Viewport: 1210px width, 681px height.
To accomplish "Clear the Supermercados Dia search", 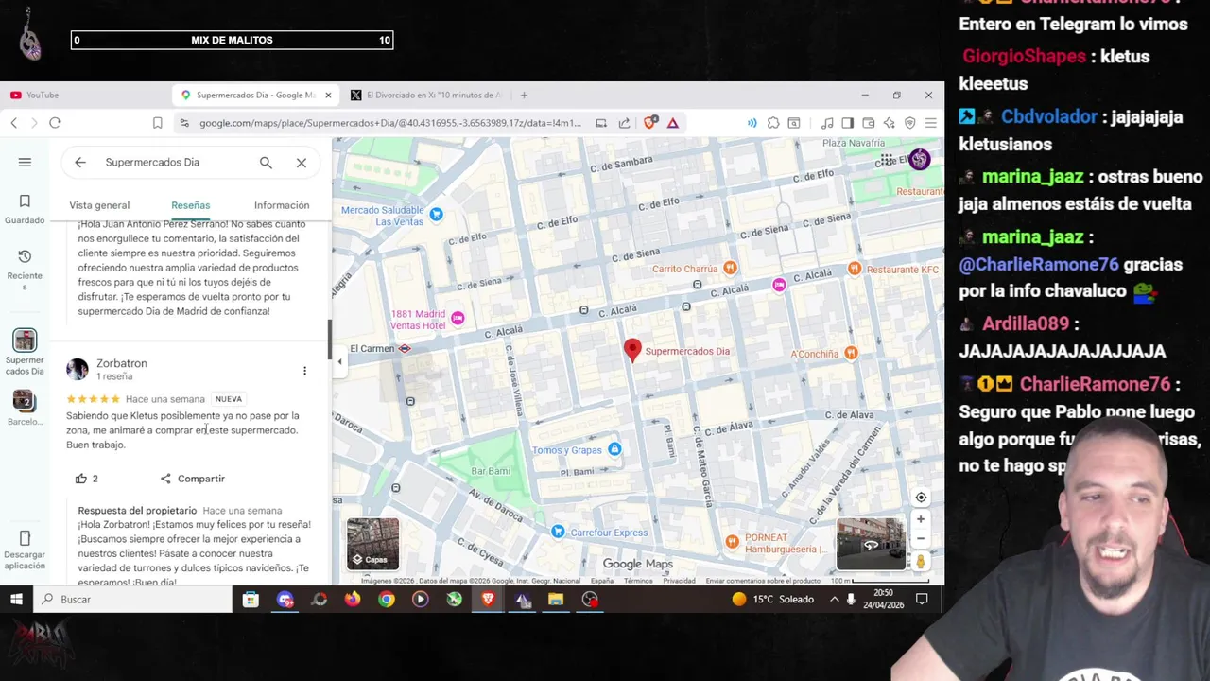I will click(302, 163).
